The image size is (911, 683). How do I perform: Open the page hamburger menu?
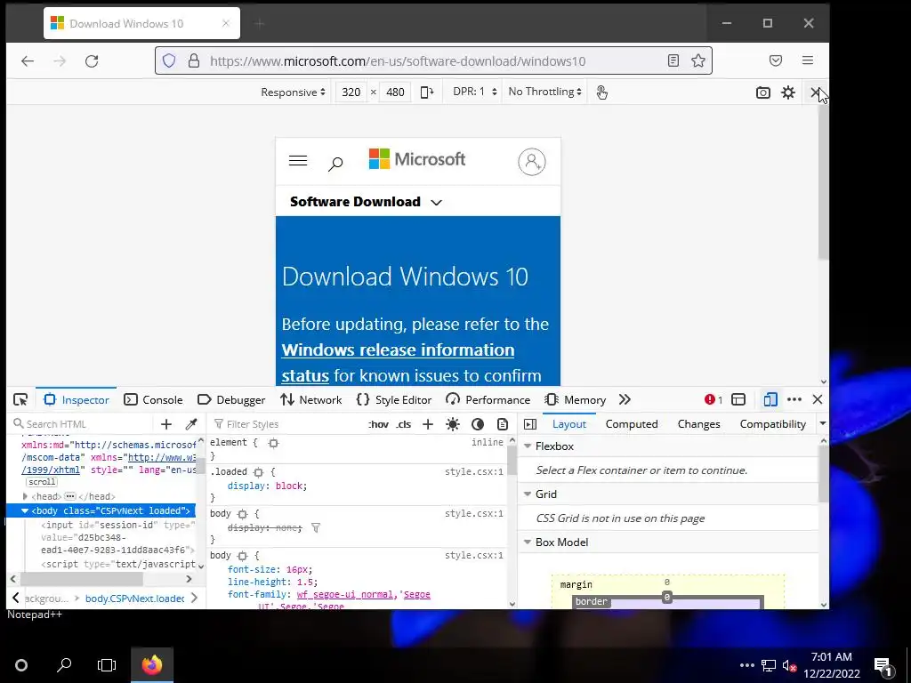[298, 161]
